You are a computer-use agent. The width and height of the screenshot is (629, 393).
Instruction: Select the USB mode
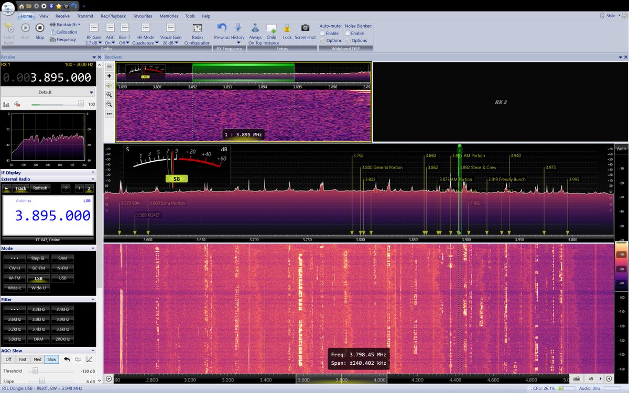click(62, 278)
